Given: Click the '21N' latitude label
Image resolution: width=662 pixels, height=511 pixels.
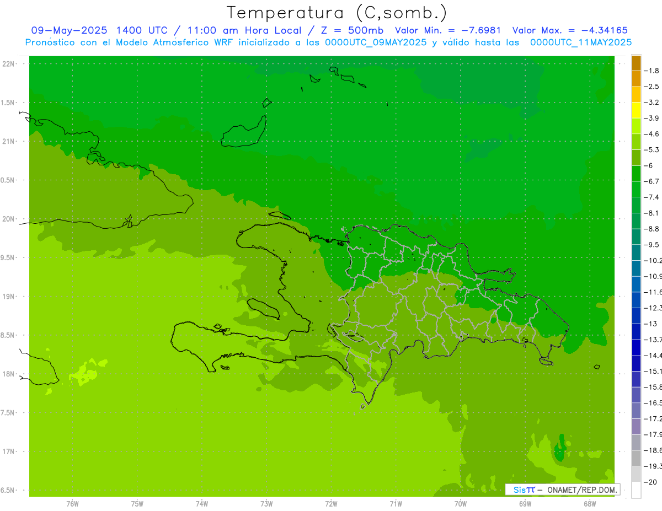Looking at the screenshot, I should click(8, 142).
